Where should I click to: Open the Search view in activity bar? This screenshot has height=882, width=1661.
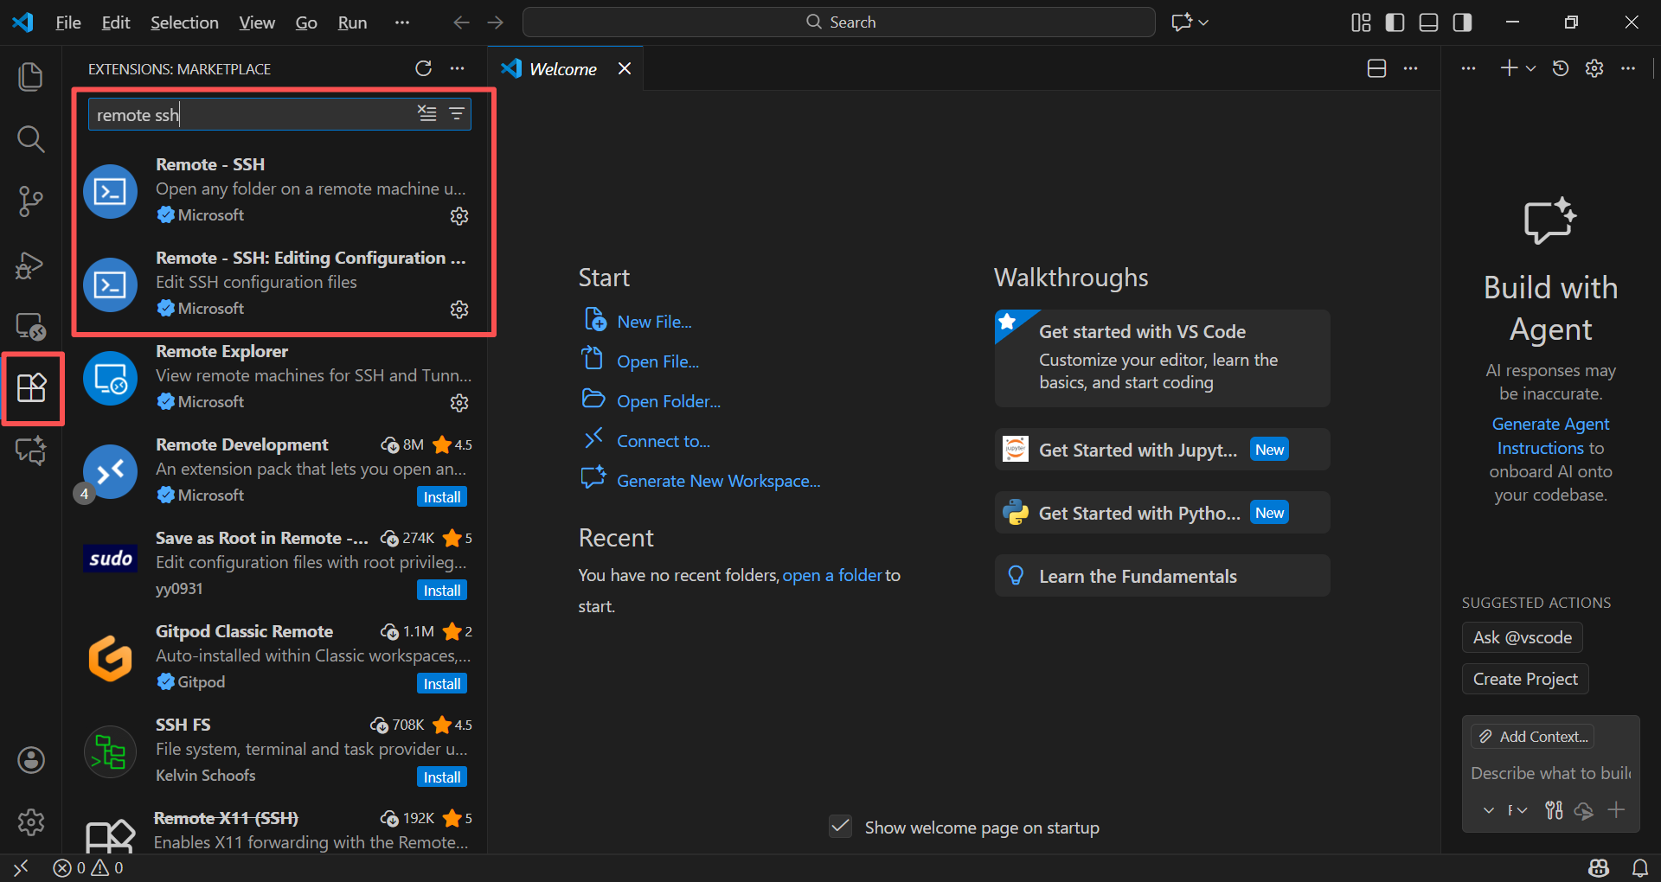click(x=31, y=138)
